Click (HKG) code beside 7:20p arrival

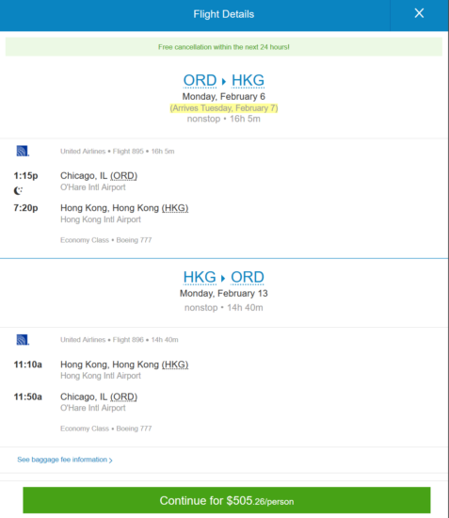tap(175, 208)
